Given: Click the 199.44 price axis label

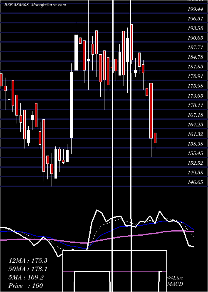Looking at the screenshot, I should 195,9.
